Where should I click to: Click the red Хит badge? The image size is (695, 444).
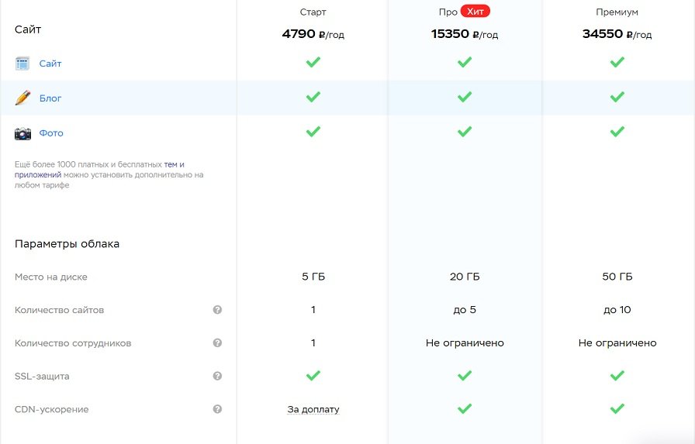click(475, 12)
